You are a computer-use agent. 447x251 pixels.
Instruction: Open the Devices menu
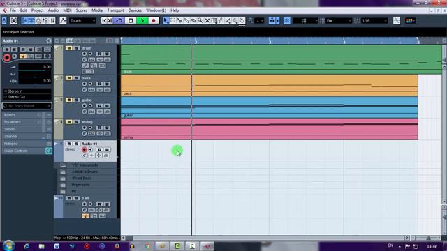coord(135,10)
